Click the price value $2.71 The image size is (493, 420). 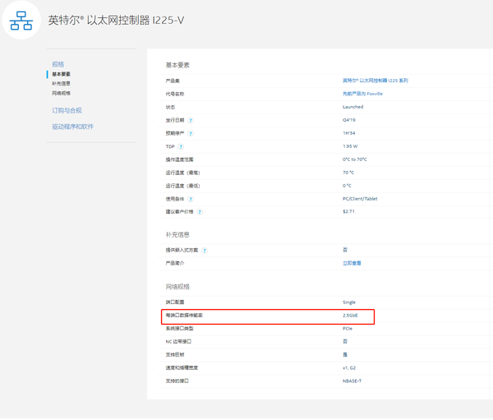click(348, 212)
